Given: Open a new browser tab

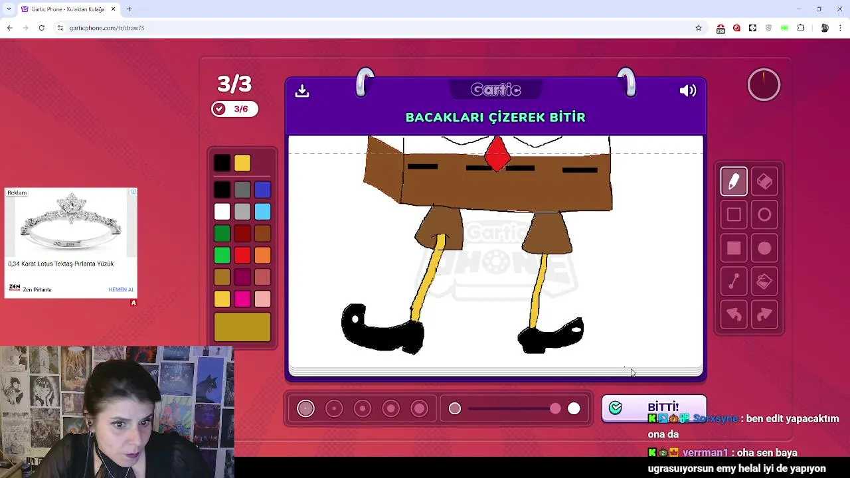Looking at the screenshot, I should [x=129, y=9].
